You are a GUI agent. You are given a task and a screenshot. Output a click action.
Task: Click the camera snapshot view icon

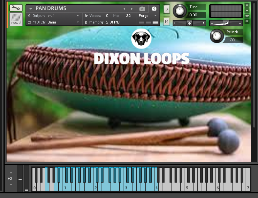pyautogui.click(x=142, y=8)
